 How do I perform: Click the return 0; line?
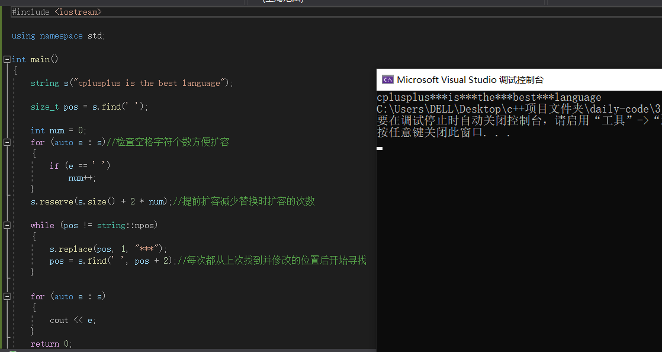[x=51, y=344]
